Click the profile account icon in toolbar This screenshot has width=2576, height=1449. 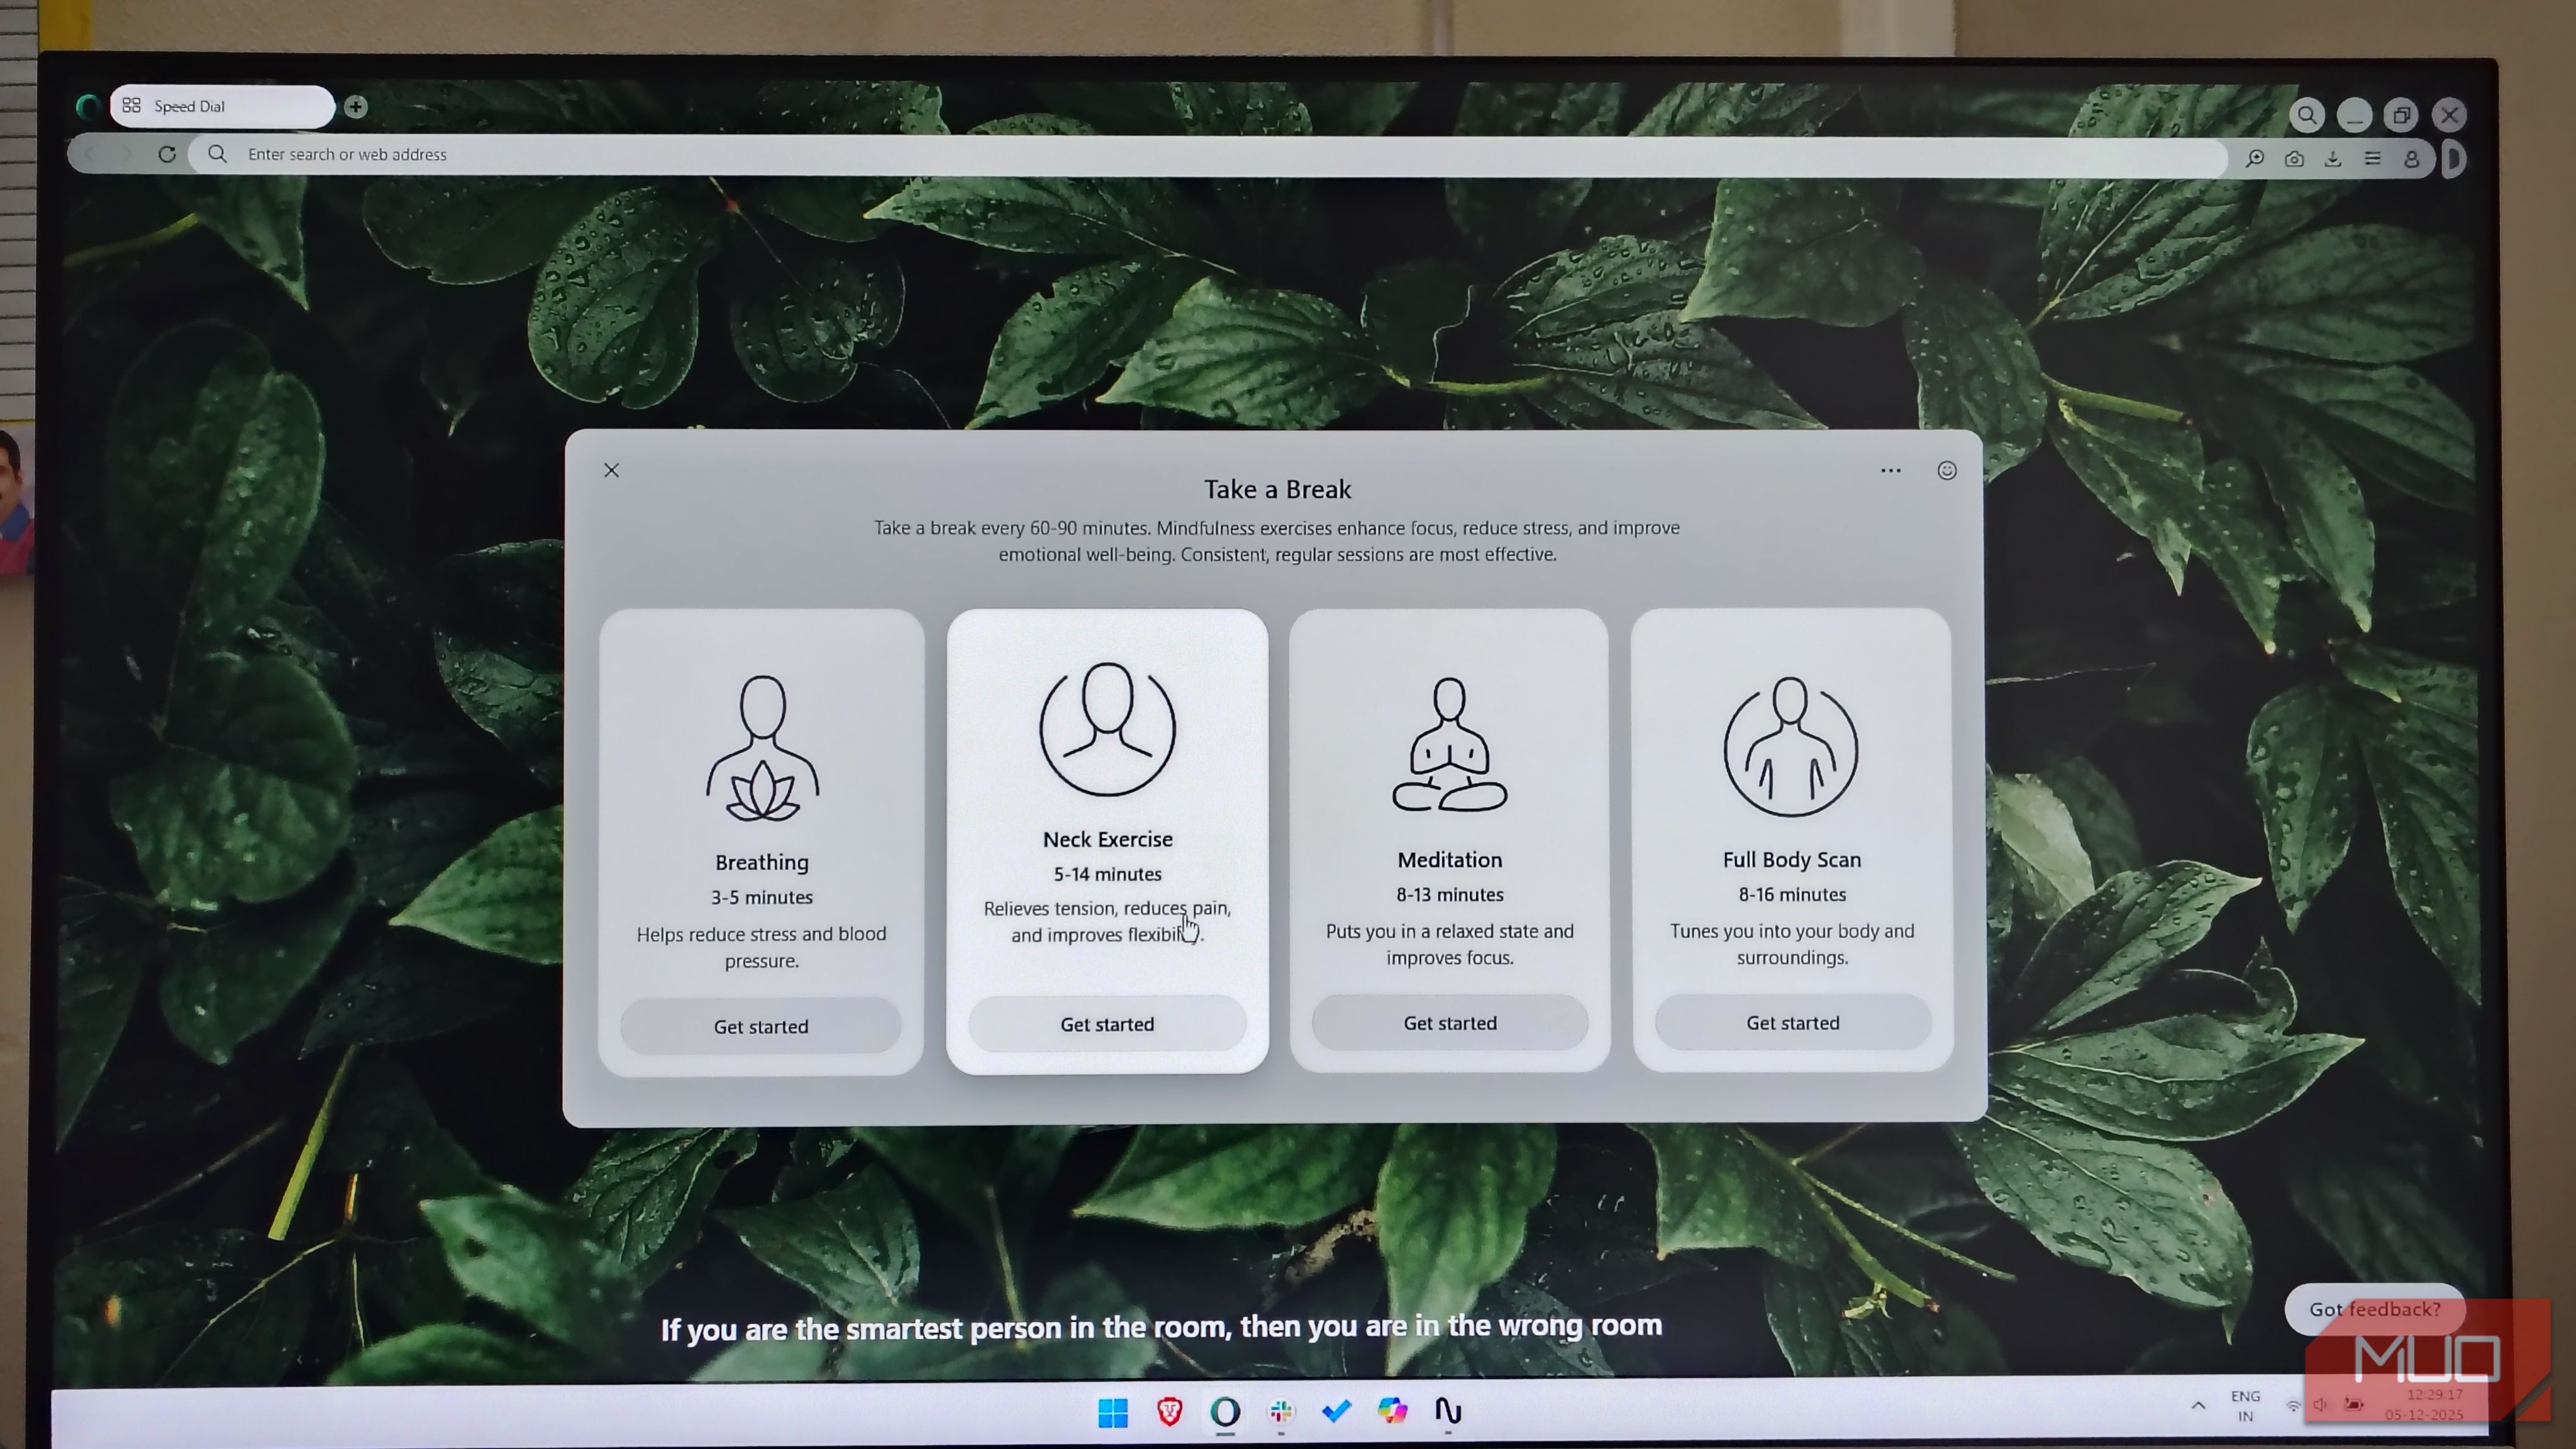pyautogui.click(x=2411, y=159)
